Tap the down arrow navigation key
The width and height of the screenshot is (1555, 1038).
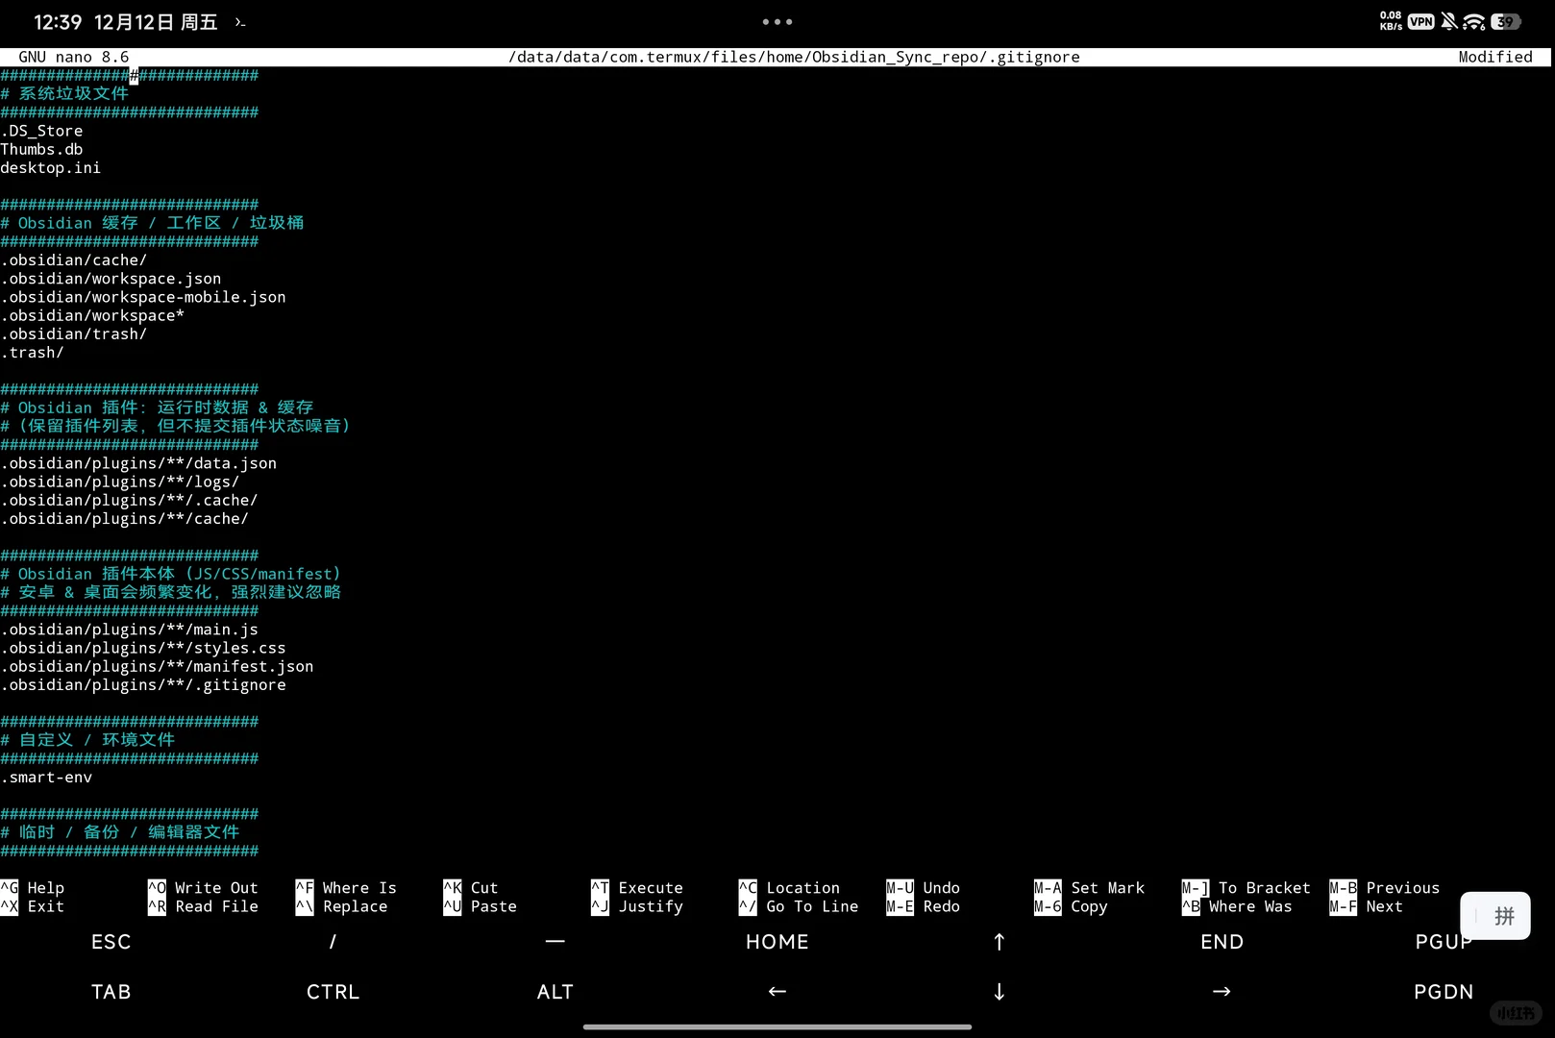[x=999, y=991]
